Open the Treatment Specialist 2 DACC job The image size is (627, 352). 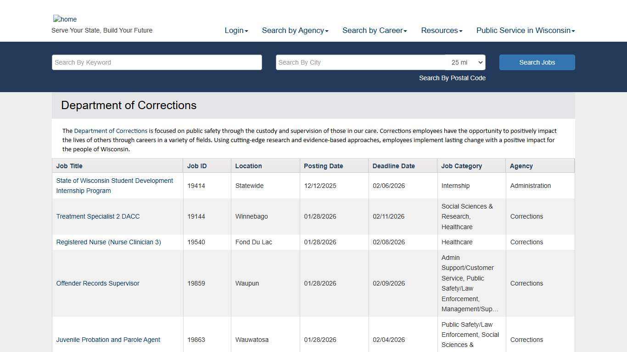pyautogui.click(x=98, y=216)
